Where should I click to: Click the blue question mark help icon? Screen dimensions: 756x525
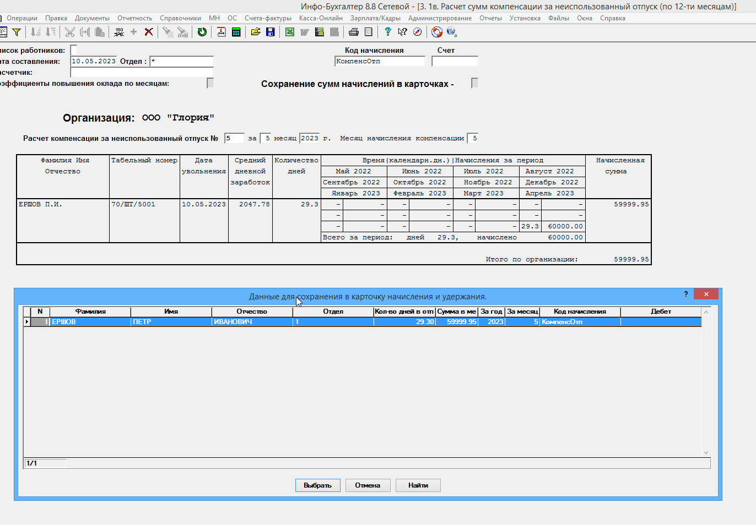point(388,32)
